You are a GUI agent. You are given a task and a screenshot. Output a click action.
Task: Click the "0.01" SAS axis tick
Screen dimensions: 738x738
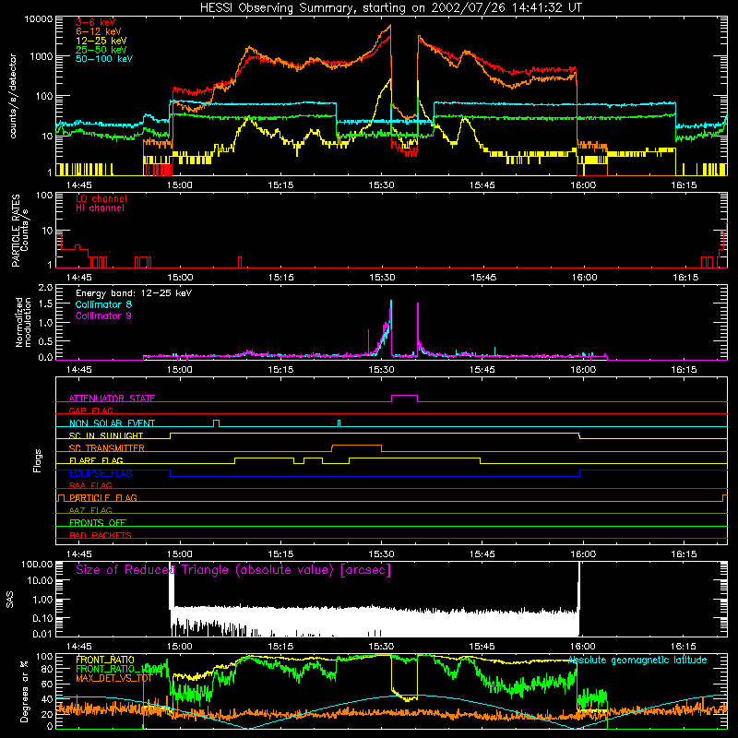pyautogui.click(x=42, y=634)
